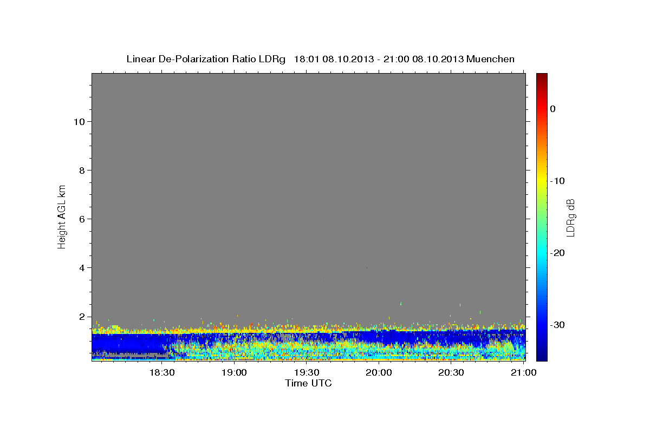Click the '20:30' time tick label

pos(451,372)
